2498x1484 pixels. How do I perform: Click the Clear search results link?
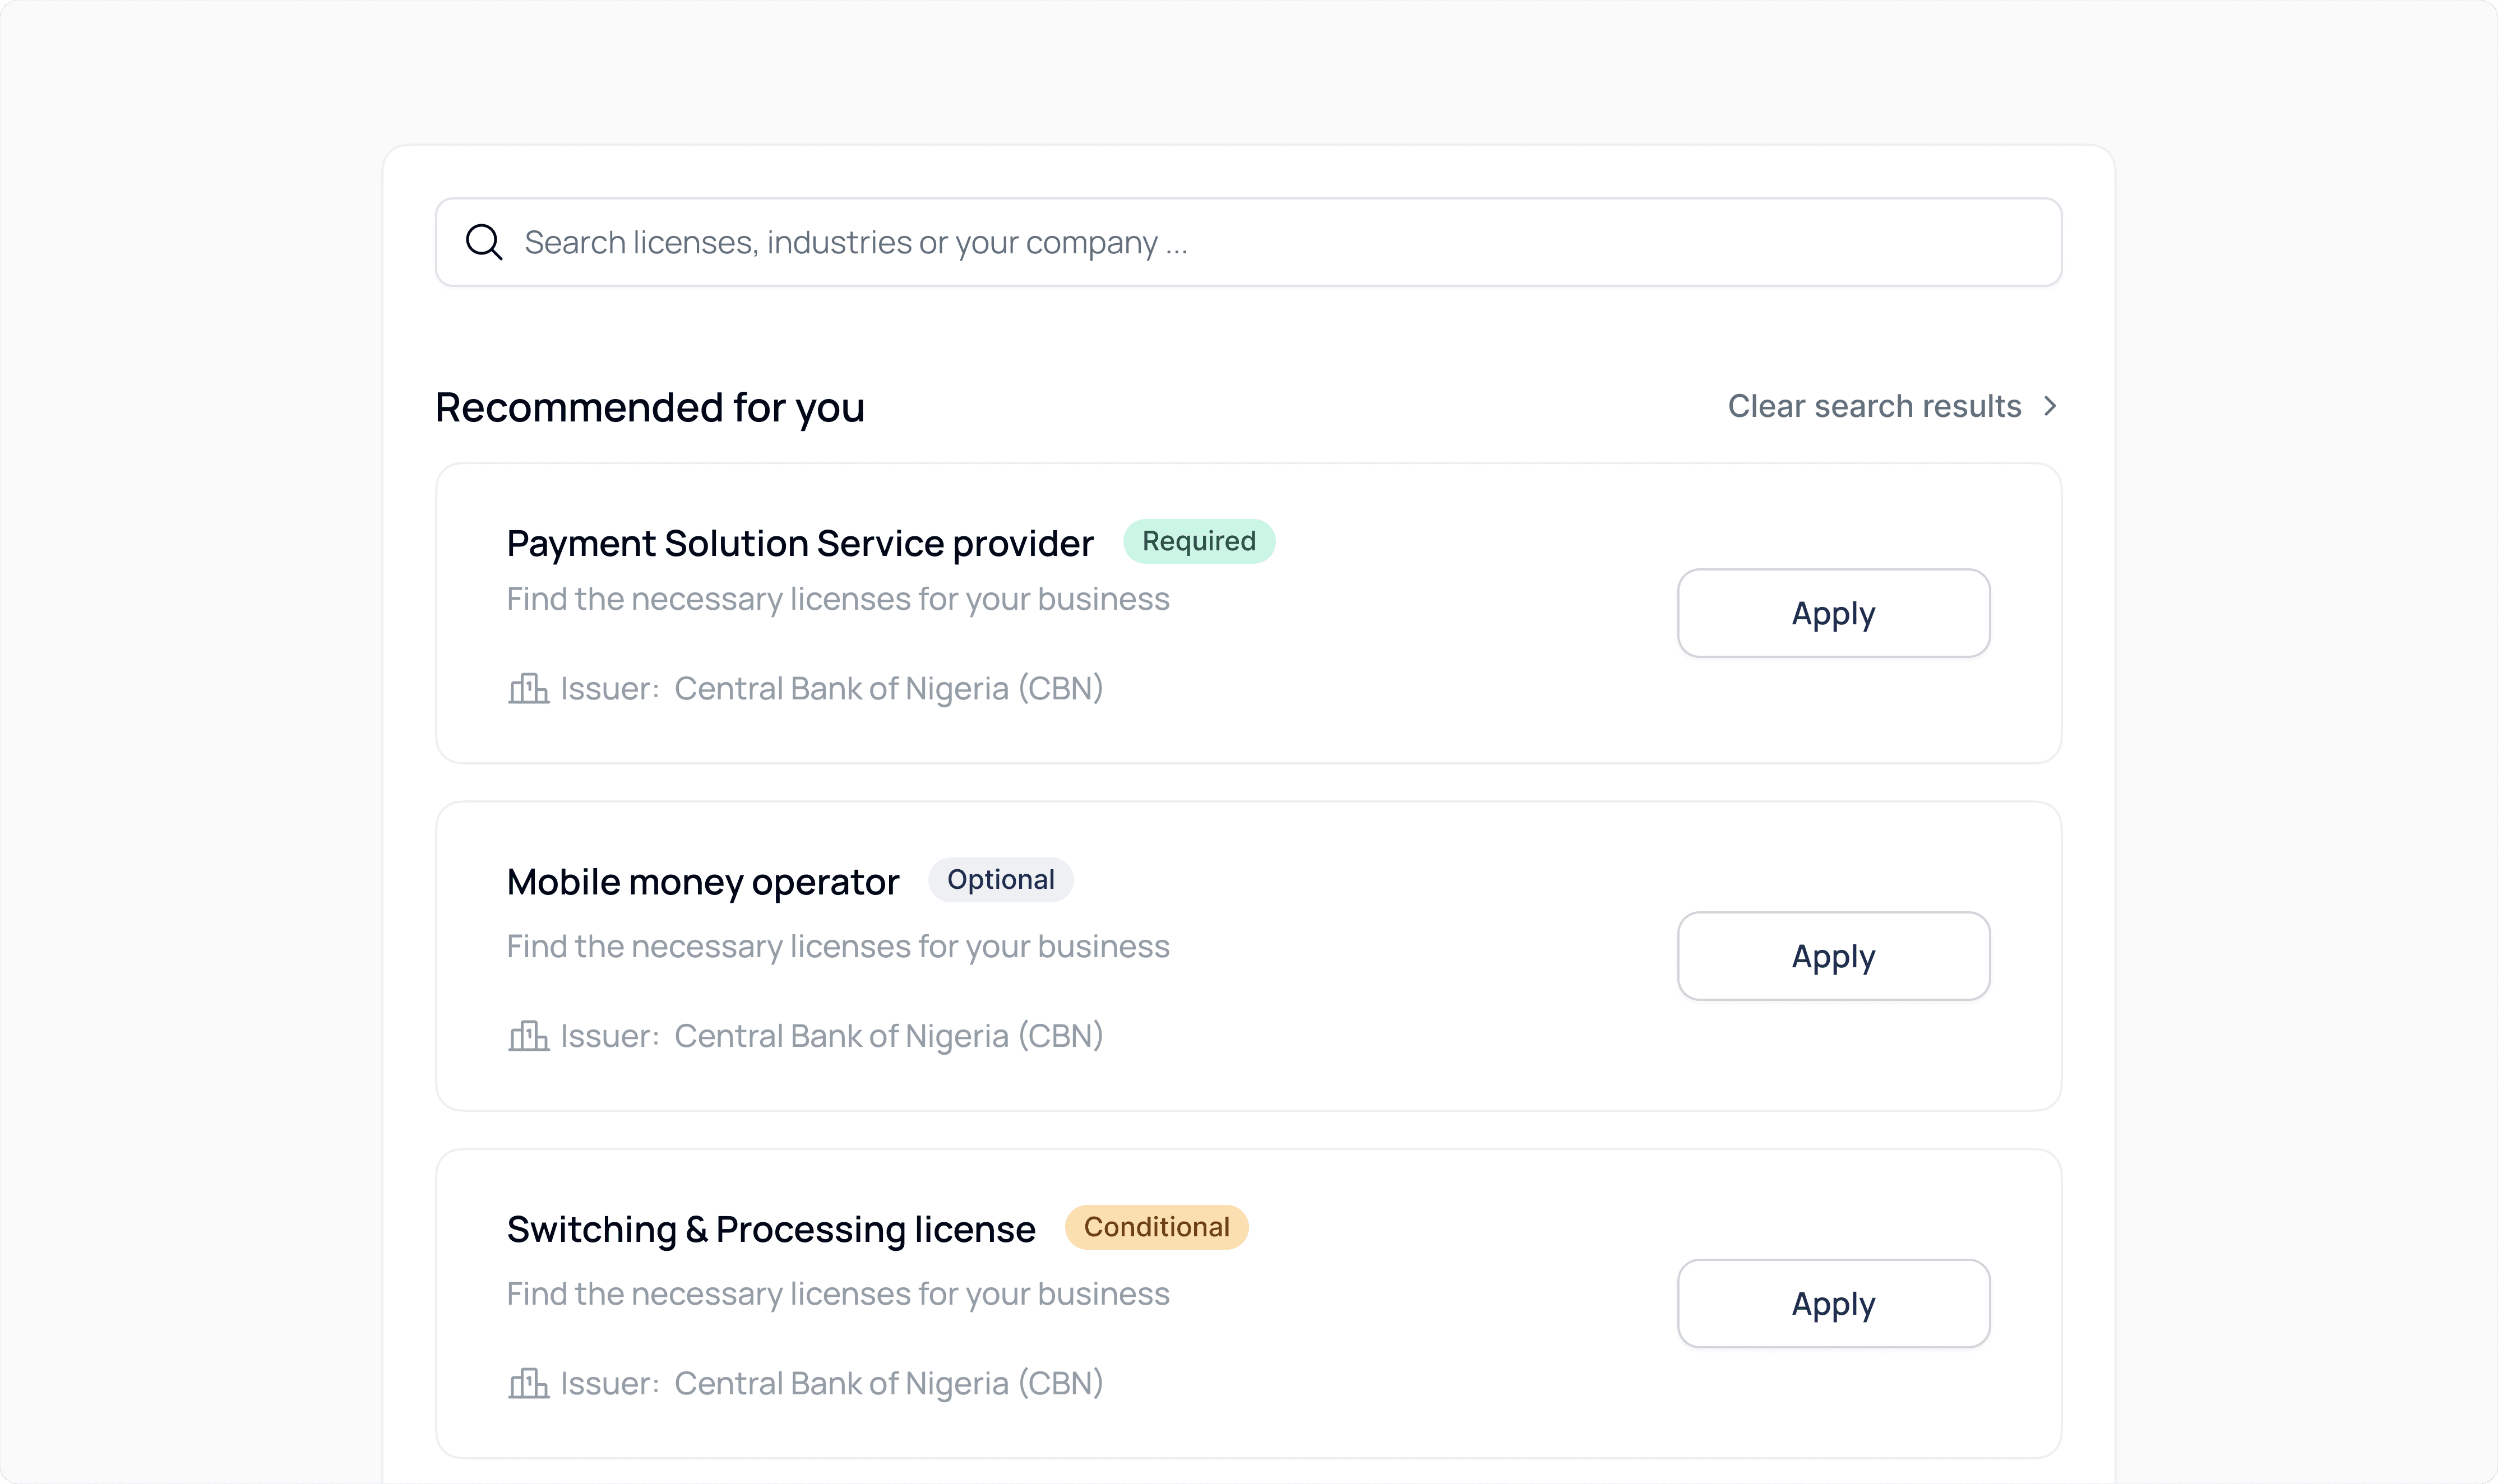point(1874,406)
